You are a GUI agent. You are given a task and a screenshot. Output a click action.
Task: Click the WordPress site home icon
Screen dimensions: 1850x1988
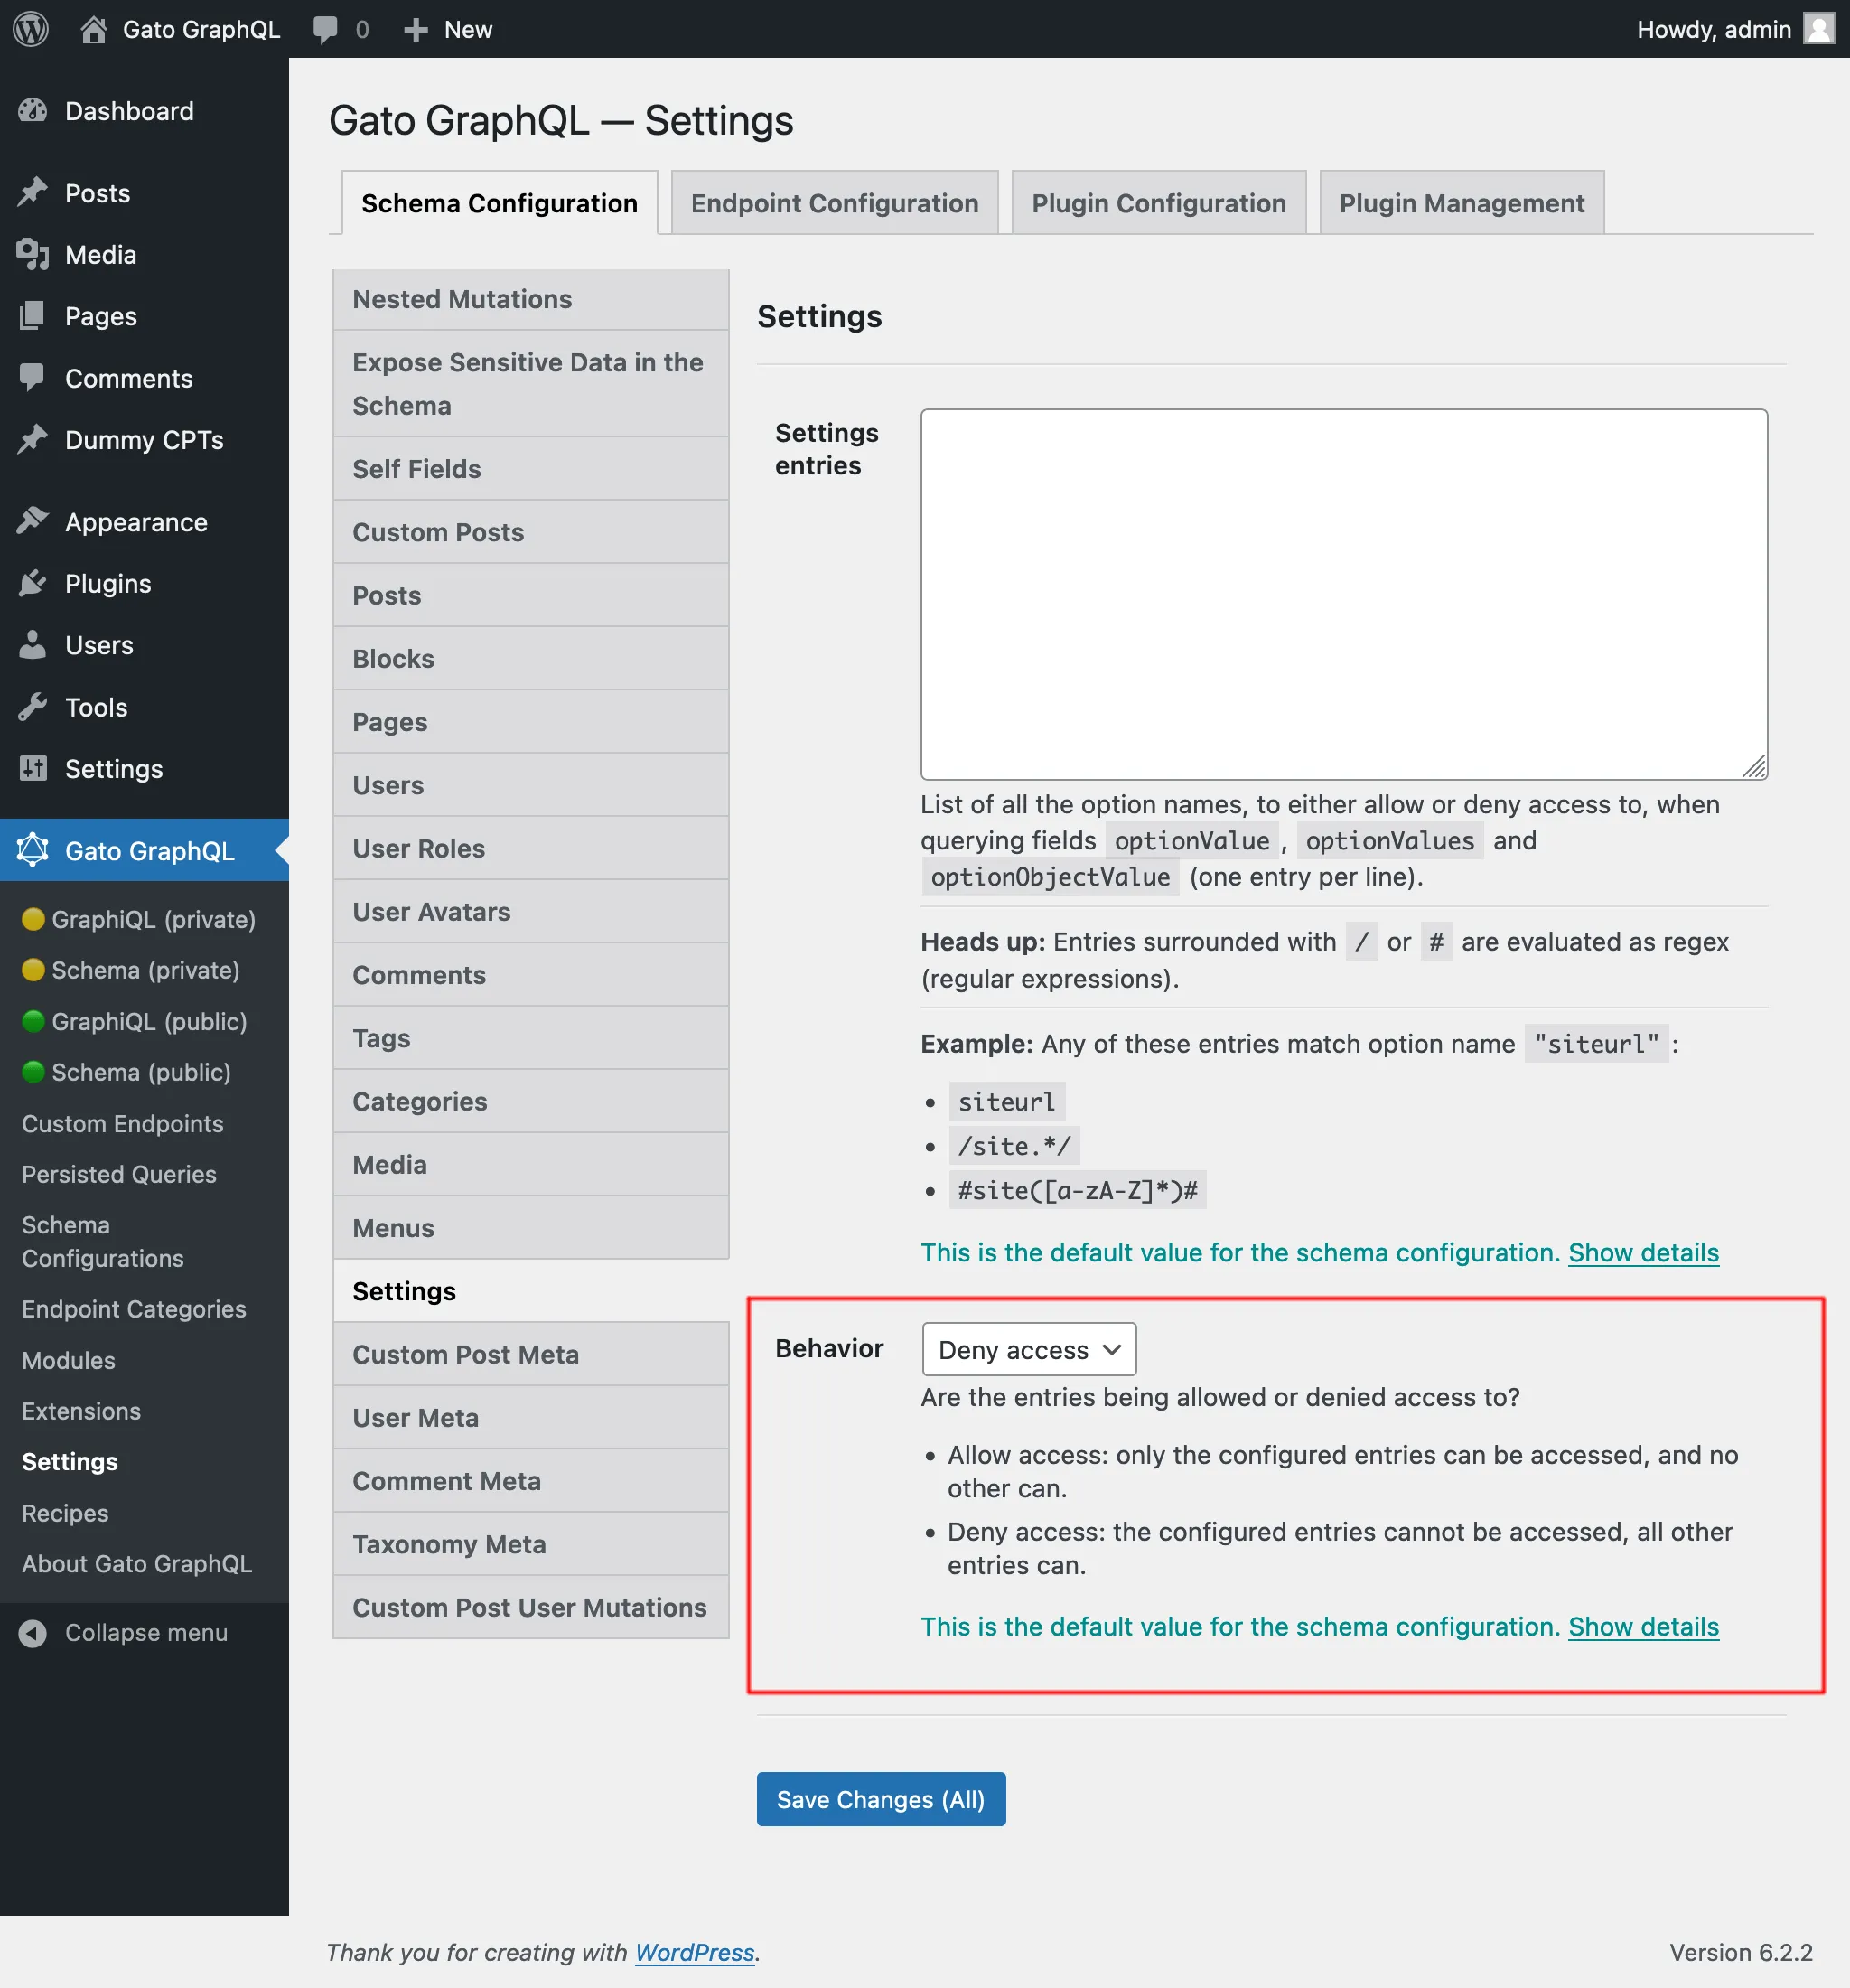point(96,30)
